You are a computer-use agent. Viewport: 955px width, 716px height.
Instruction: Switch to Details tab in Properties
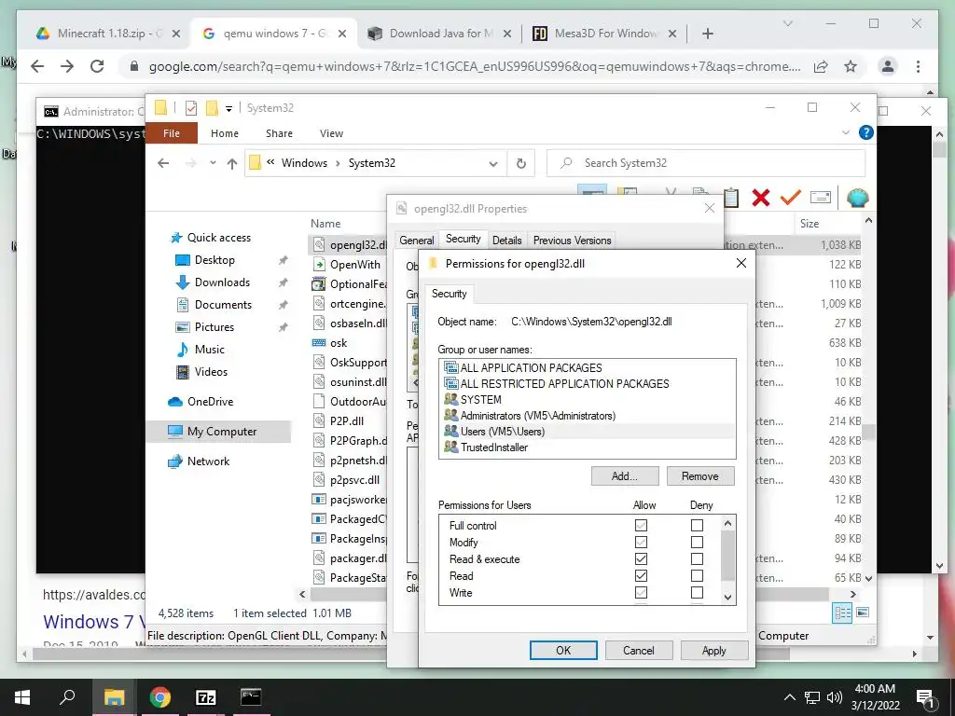[x=506, y=240]
